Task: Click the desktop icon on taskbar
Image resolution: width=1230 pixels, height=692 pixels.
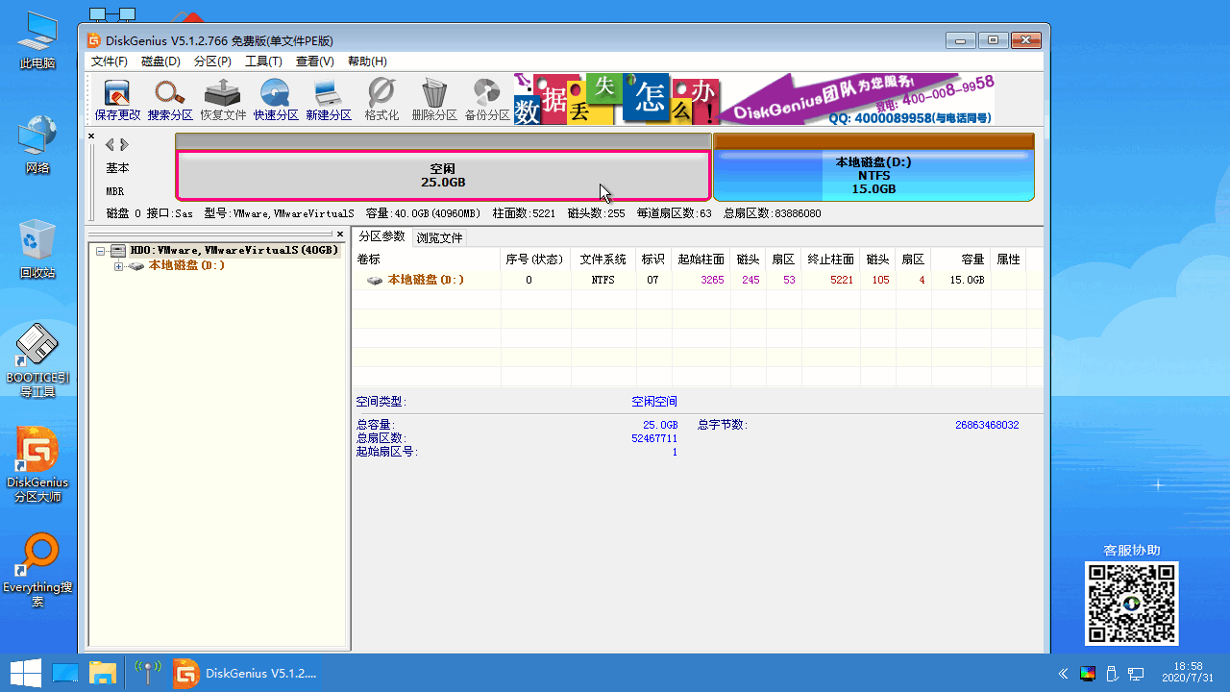Action: pyautogui.click(x=64, y=673)
